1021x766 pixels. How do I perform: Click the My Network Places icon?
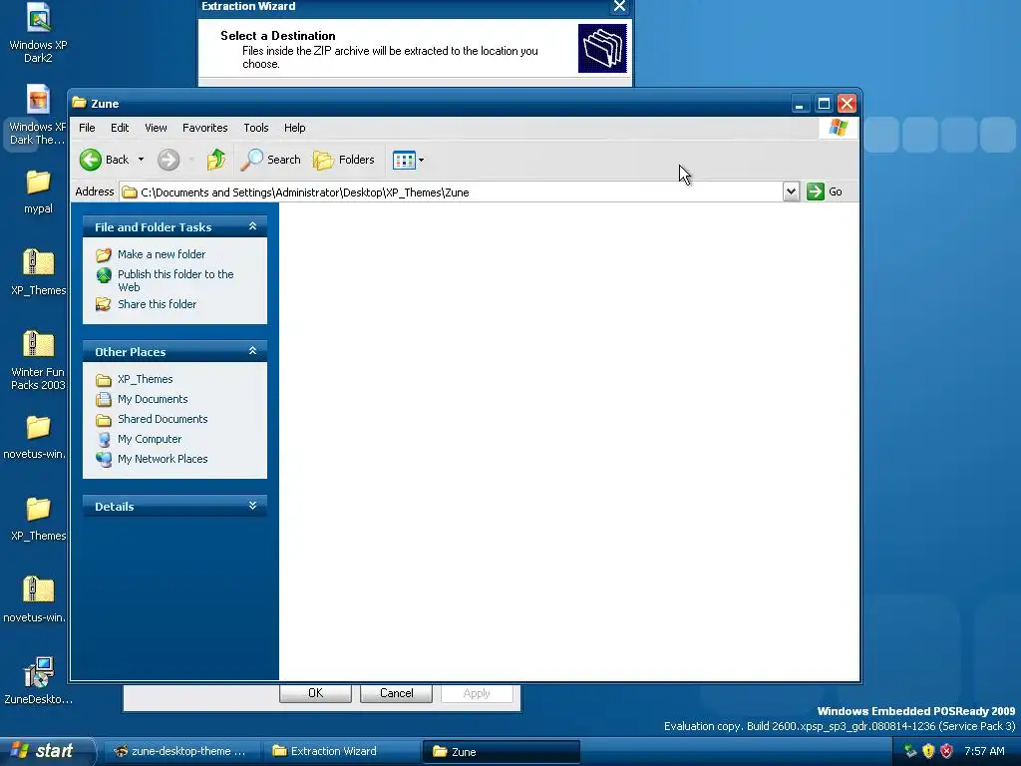[104, 459]
